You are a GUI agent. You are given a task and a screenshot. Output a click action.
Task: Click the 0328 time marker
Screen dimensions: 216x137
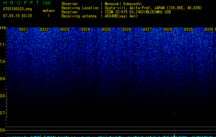pyautogui.click(x=168, y=29)
